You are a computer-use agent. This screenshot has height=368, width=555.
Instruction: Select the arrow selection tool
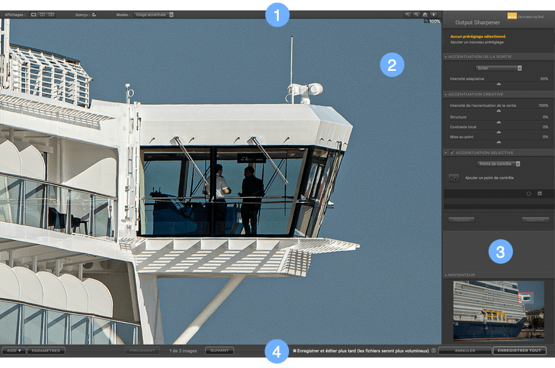point(408,15)
